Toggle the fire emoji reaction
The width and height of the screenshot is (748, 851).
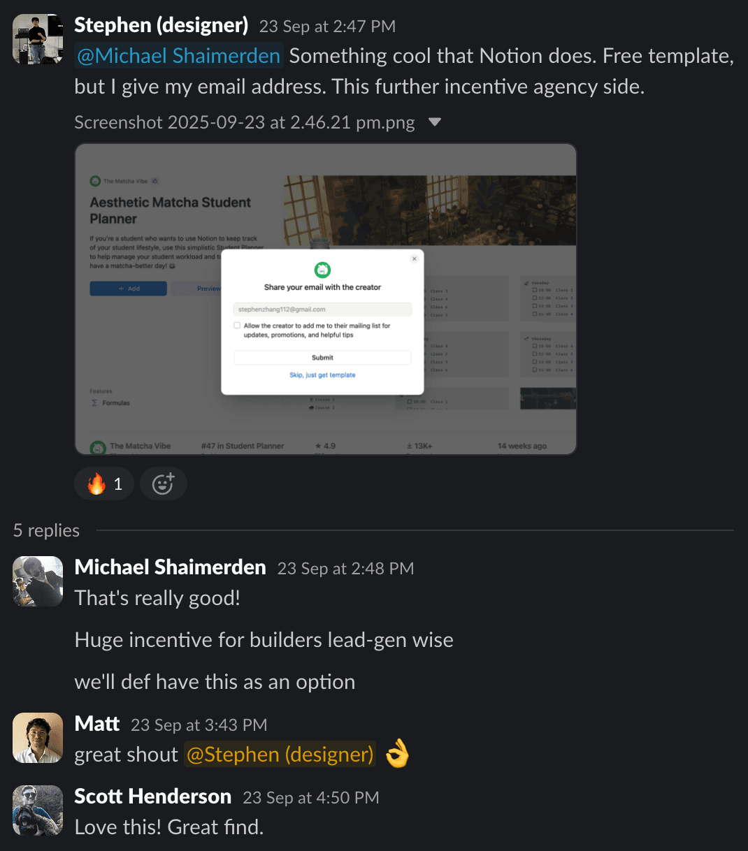(104, 483)
